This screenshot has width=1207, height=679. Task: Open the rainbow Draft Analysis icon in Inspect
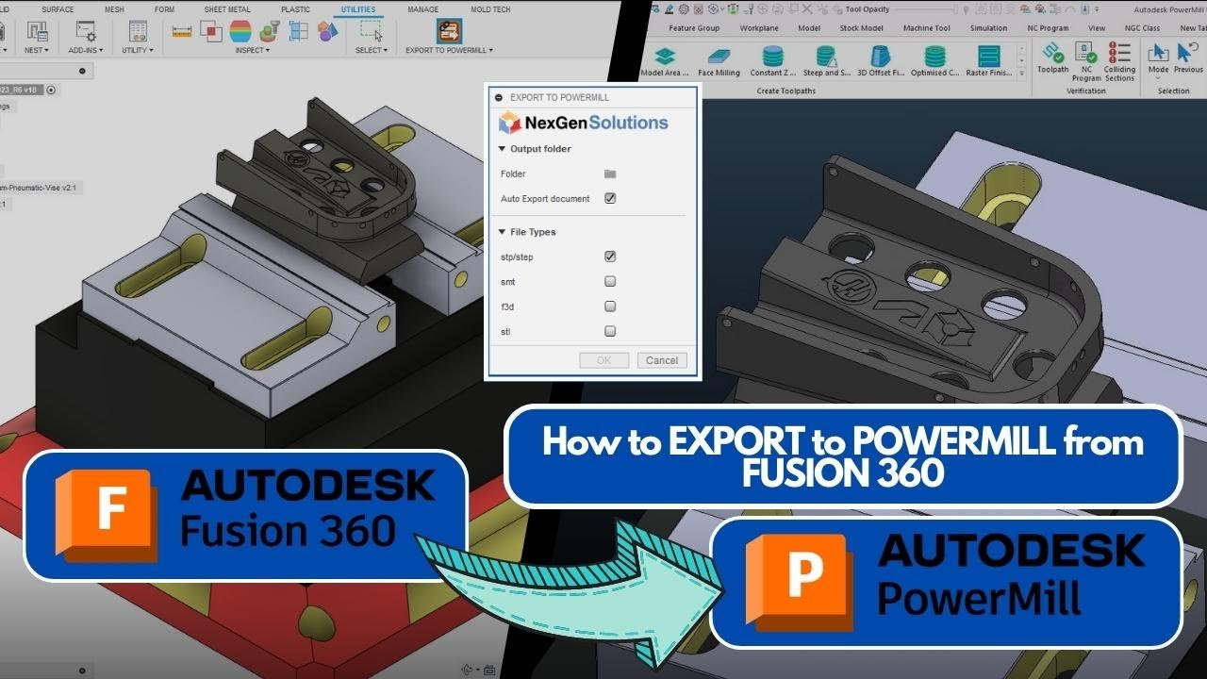point(240,31)
